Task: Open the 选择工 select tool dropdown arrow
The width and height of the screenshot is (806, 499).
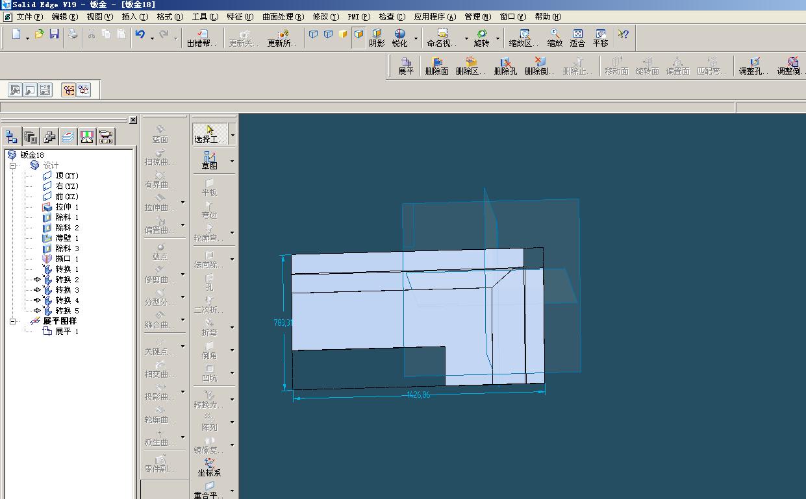Action: pyautogui.click(x=233, y=134)
